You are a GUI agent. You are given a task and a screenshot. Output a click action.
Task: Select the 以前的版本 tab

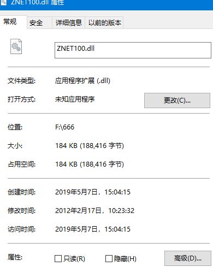(x=104, y=23)
